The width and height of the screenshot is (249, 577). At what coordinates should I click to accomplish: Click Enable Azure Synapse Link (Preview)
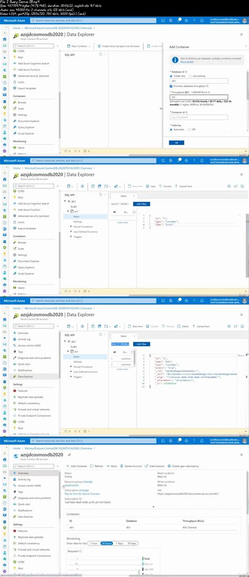tap(119, 46)
